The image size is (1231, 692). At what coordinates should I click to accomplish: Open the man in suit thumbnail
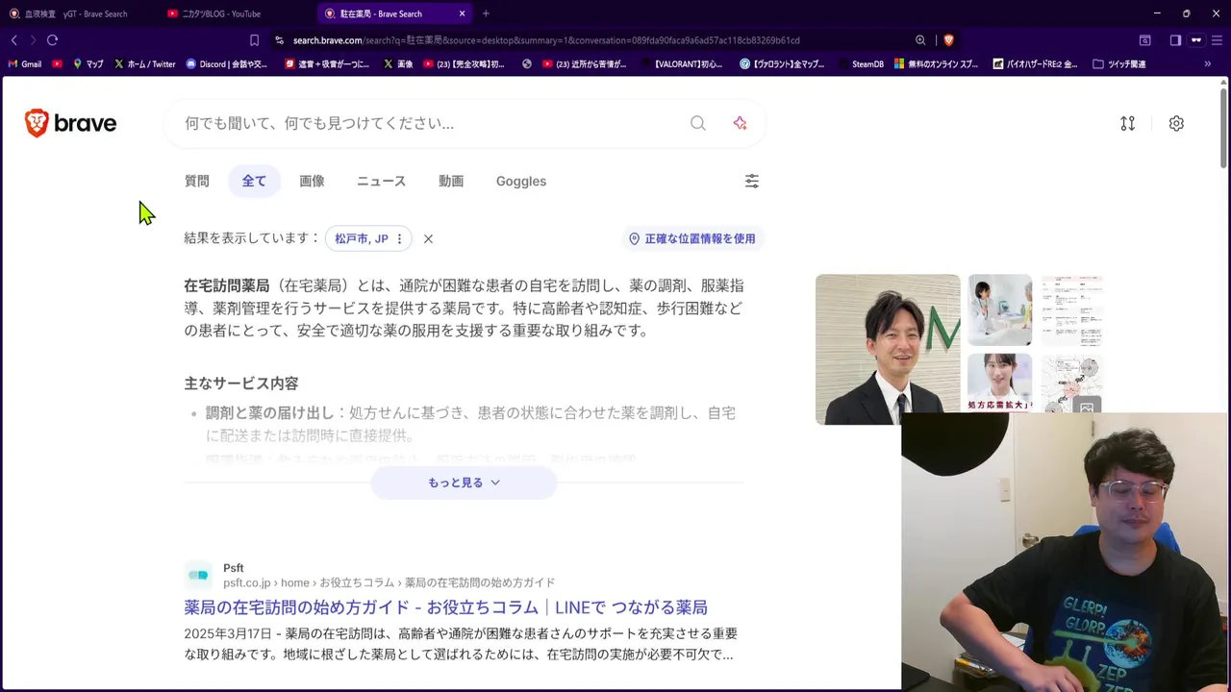(888, 350)
